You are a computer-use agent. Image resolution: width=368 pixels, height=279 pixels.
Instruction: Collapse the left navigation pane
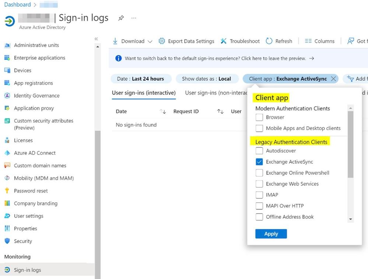click(96, 39)
